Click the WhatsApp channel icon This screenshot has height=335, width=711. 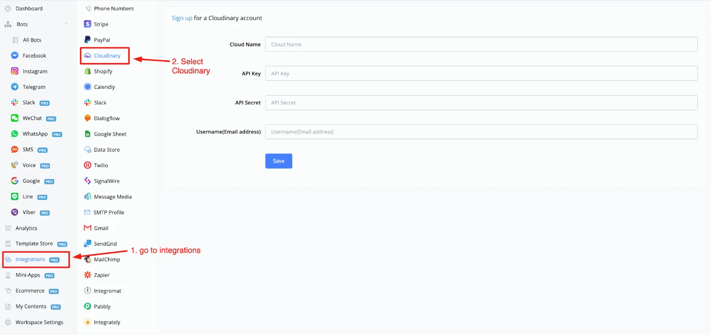coord(15,134)
